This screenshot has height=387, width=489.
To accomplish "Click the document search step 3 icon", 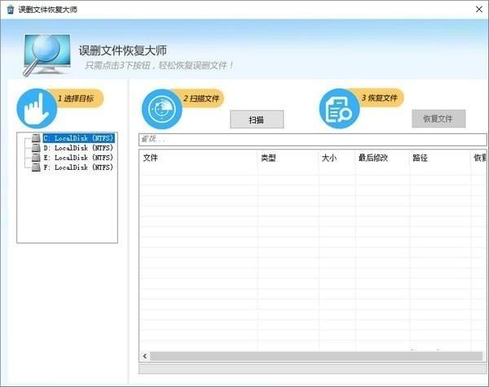I will point(339,109).
